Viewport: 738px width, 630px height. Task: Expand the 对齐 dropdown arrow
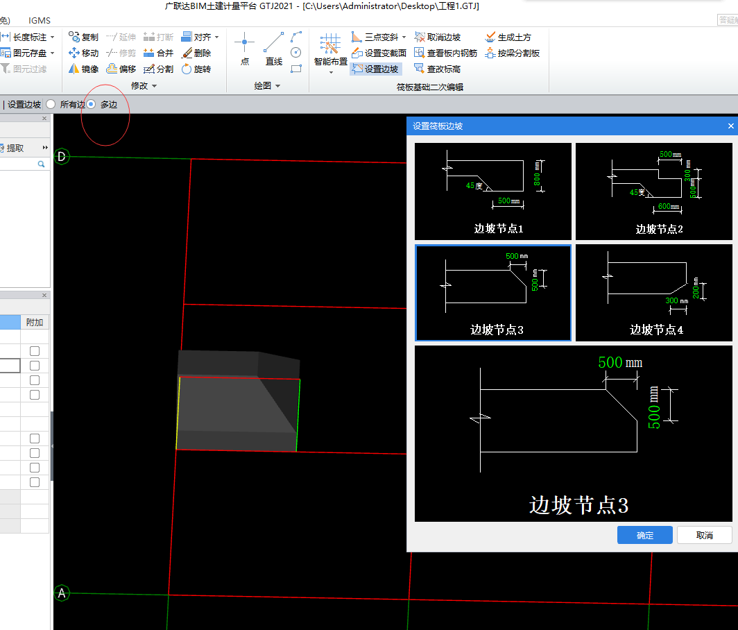click(216, 37)
